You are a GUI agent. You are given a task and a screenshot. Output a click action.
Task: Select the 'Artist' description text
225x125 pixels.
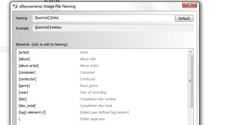pyautogui.click(x=84, y=52)
